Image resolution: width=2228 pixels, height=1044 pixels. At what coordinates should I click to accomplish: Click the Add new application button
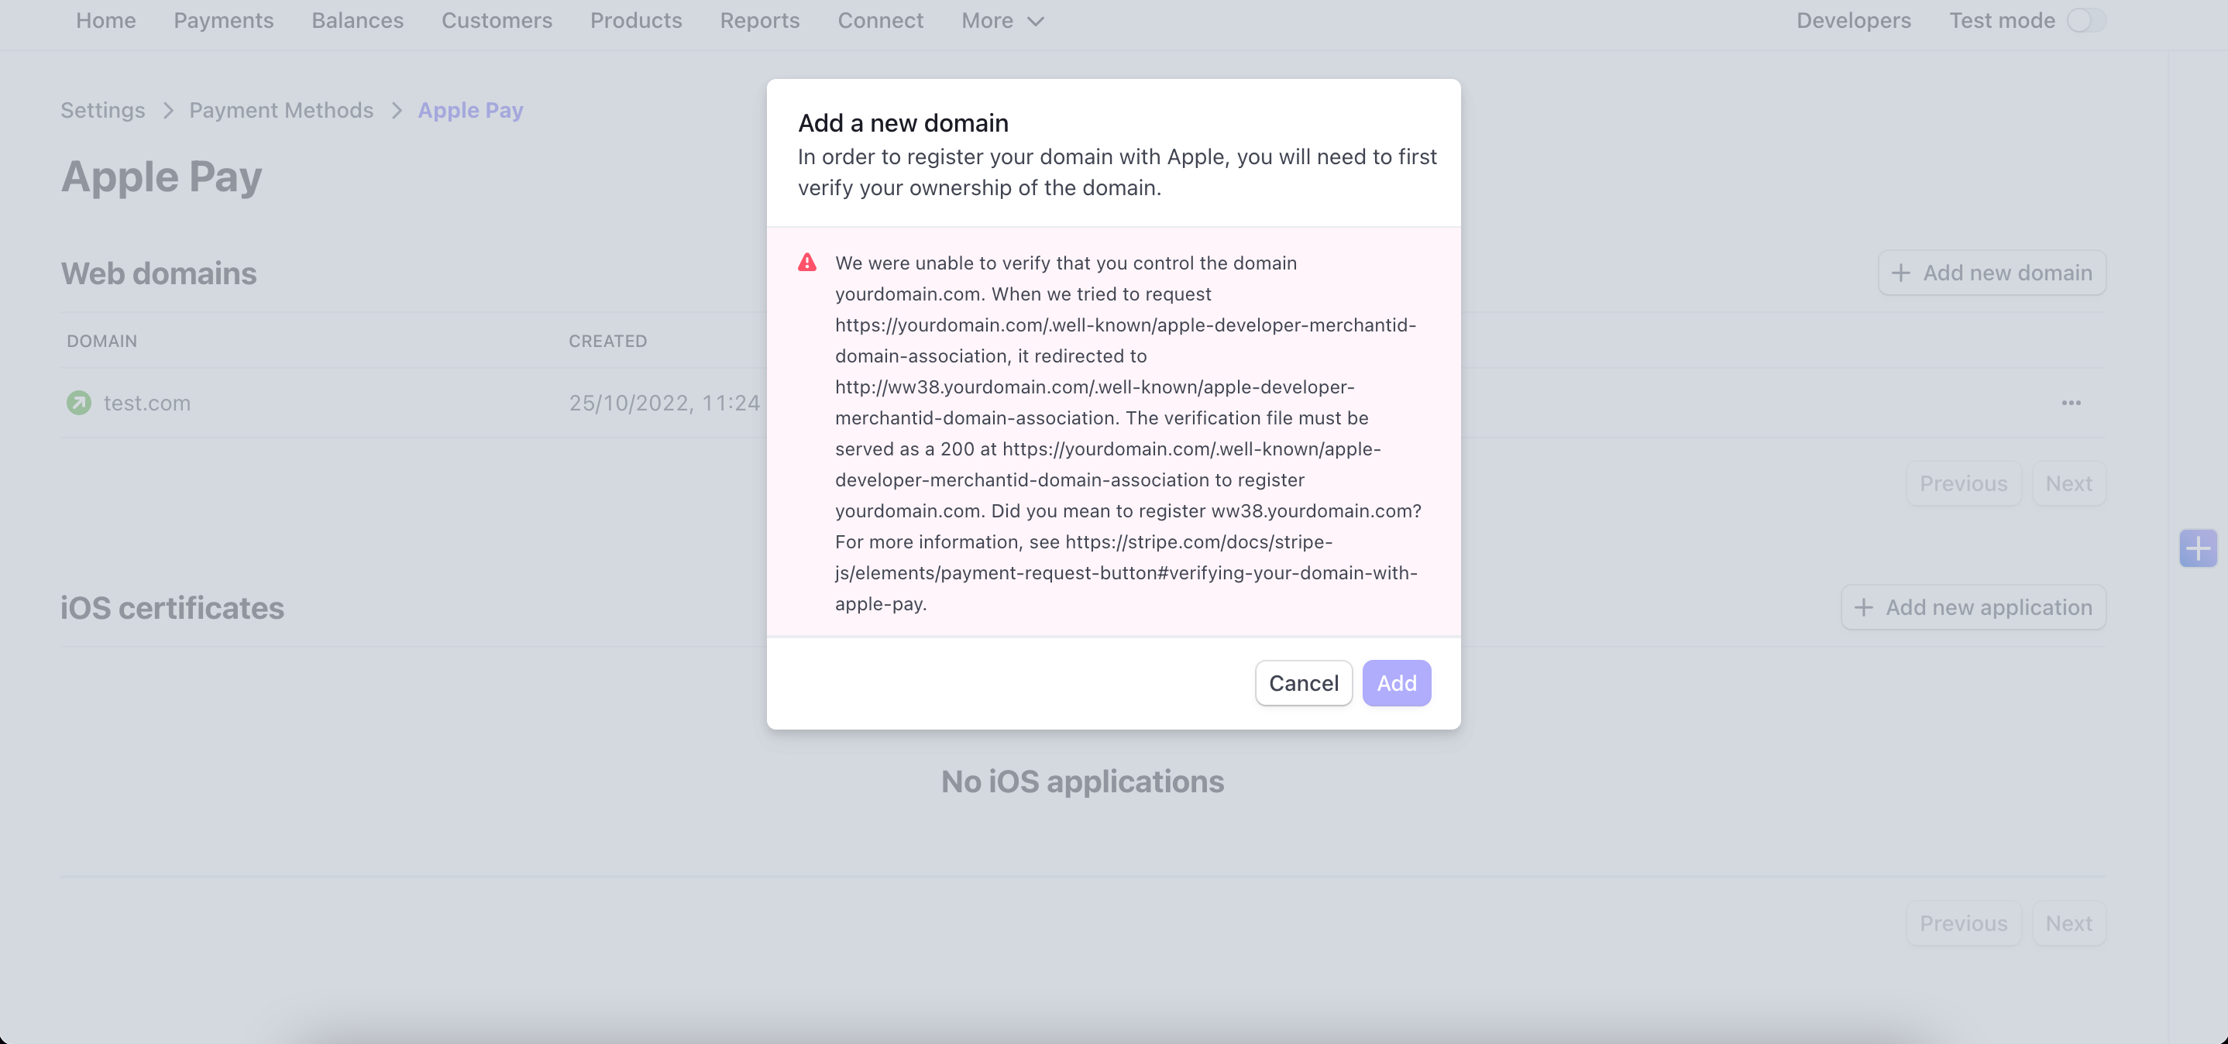1973,607
